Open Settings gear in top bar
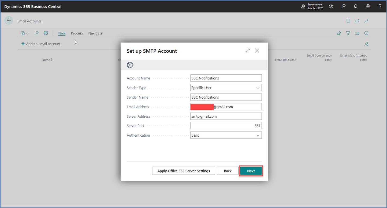Viewport: 387px width, 208px height. [x=368, y=6]
